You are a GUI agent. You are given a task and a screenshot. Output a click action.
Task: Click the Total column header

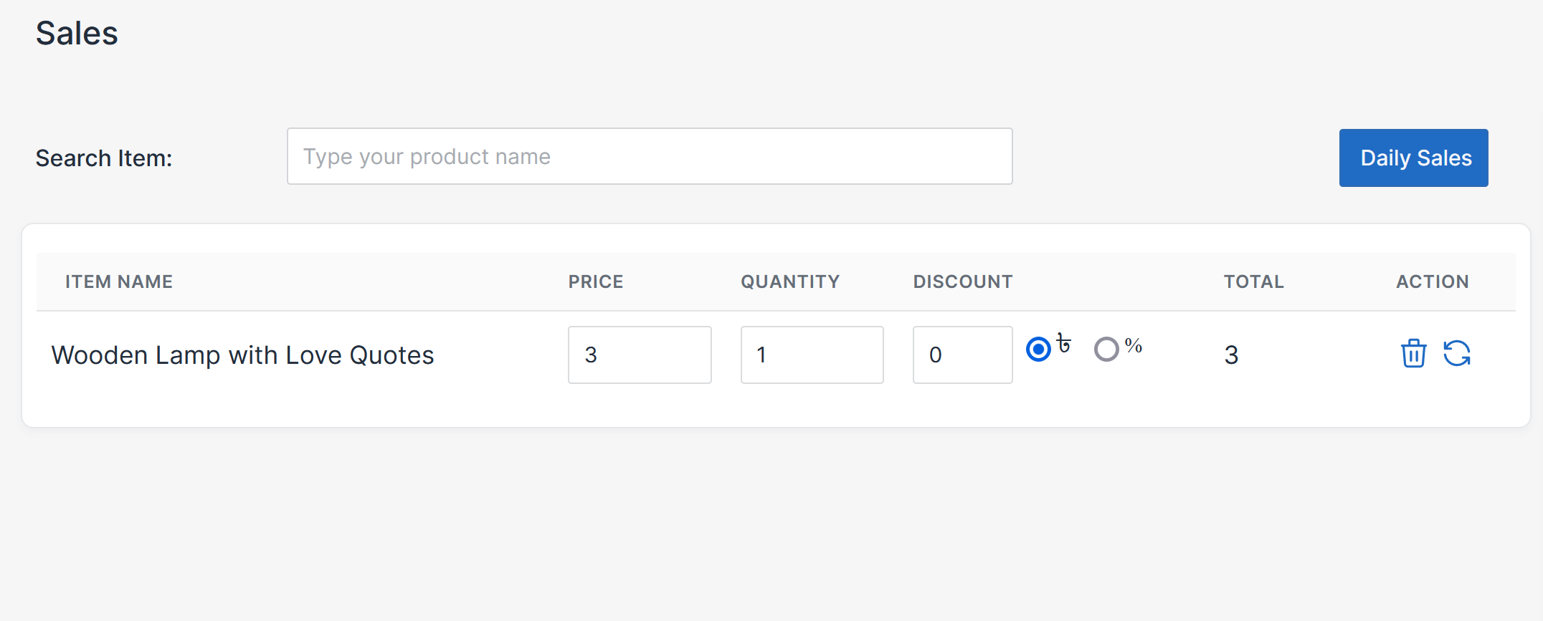click(1253, 281)
